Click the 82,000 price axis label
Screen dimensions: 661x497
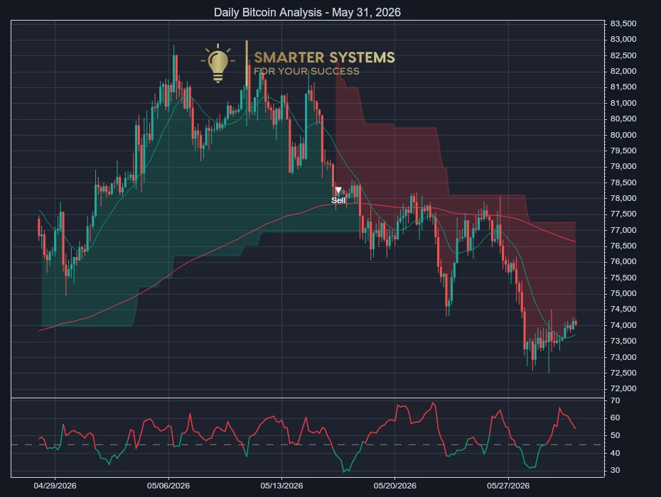point(623,71)
